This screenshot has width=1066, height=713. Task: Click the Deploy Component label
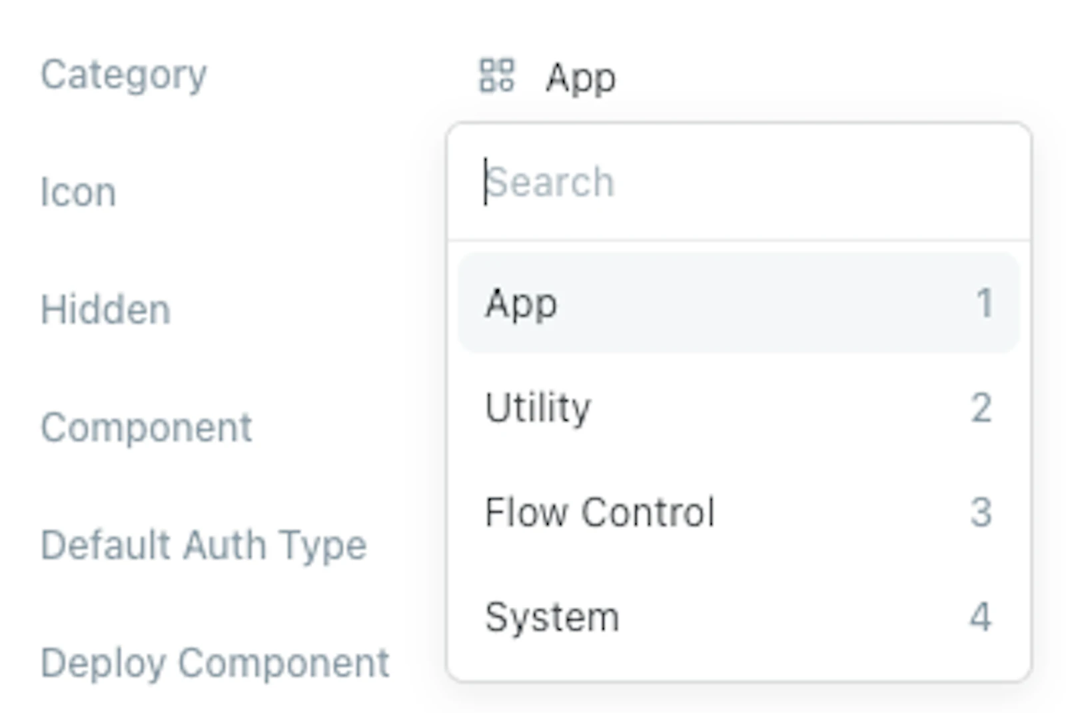[215, 663]
